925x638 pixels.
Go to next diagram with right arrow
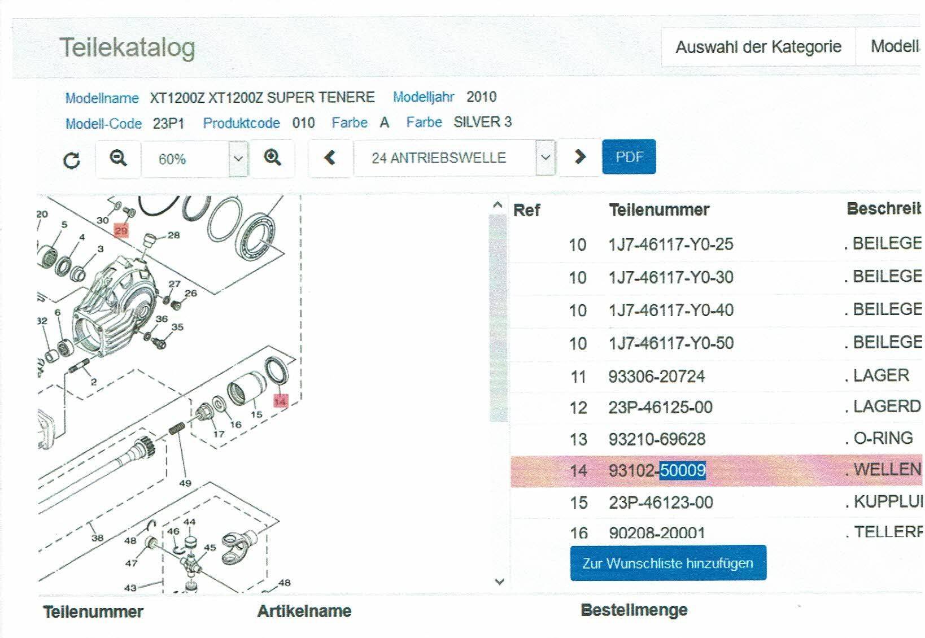coord(580,158)
